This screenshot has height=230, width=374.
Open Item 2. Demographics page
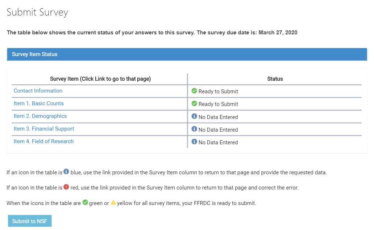(40, 116)
